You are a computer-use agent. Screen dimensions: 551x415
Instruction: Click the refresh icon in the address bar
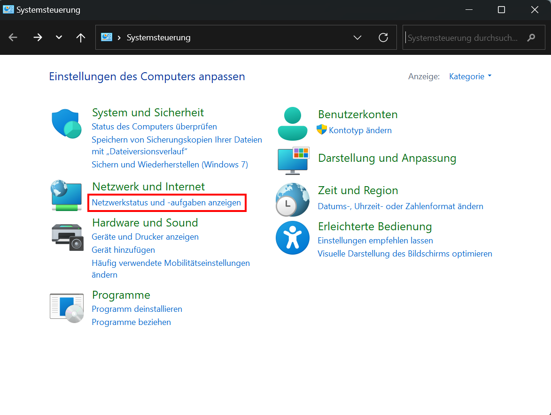(x=383, y=38)
